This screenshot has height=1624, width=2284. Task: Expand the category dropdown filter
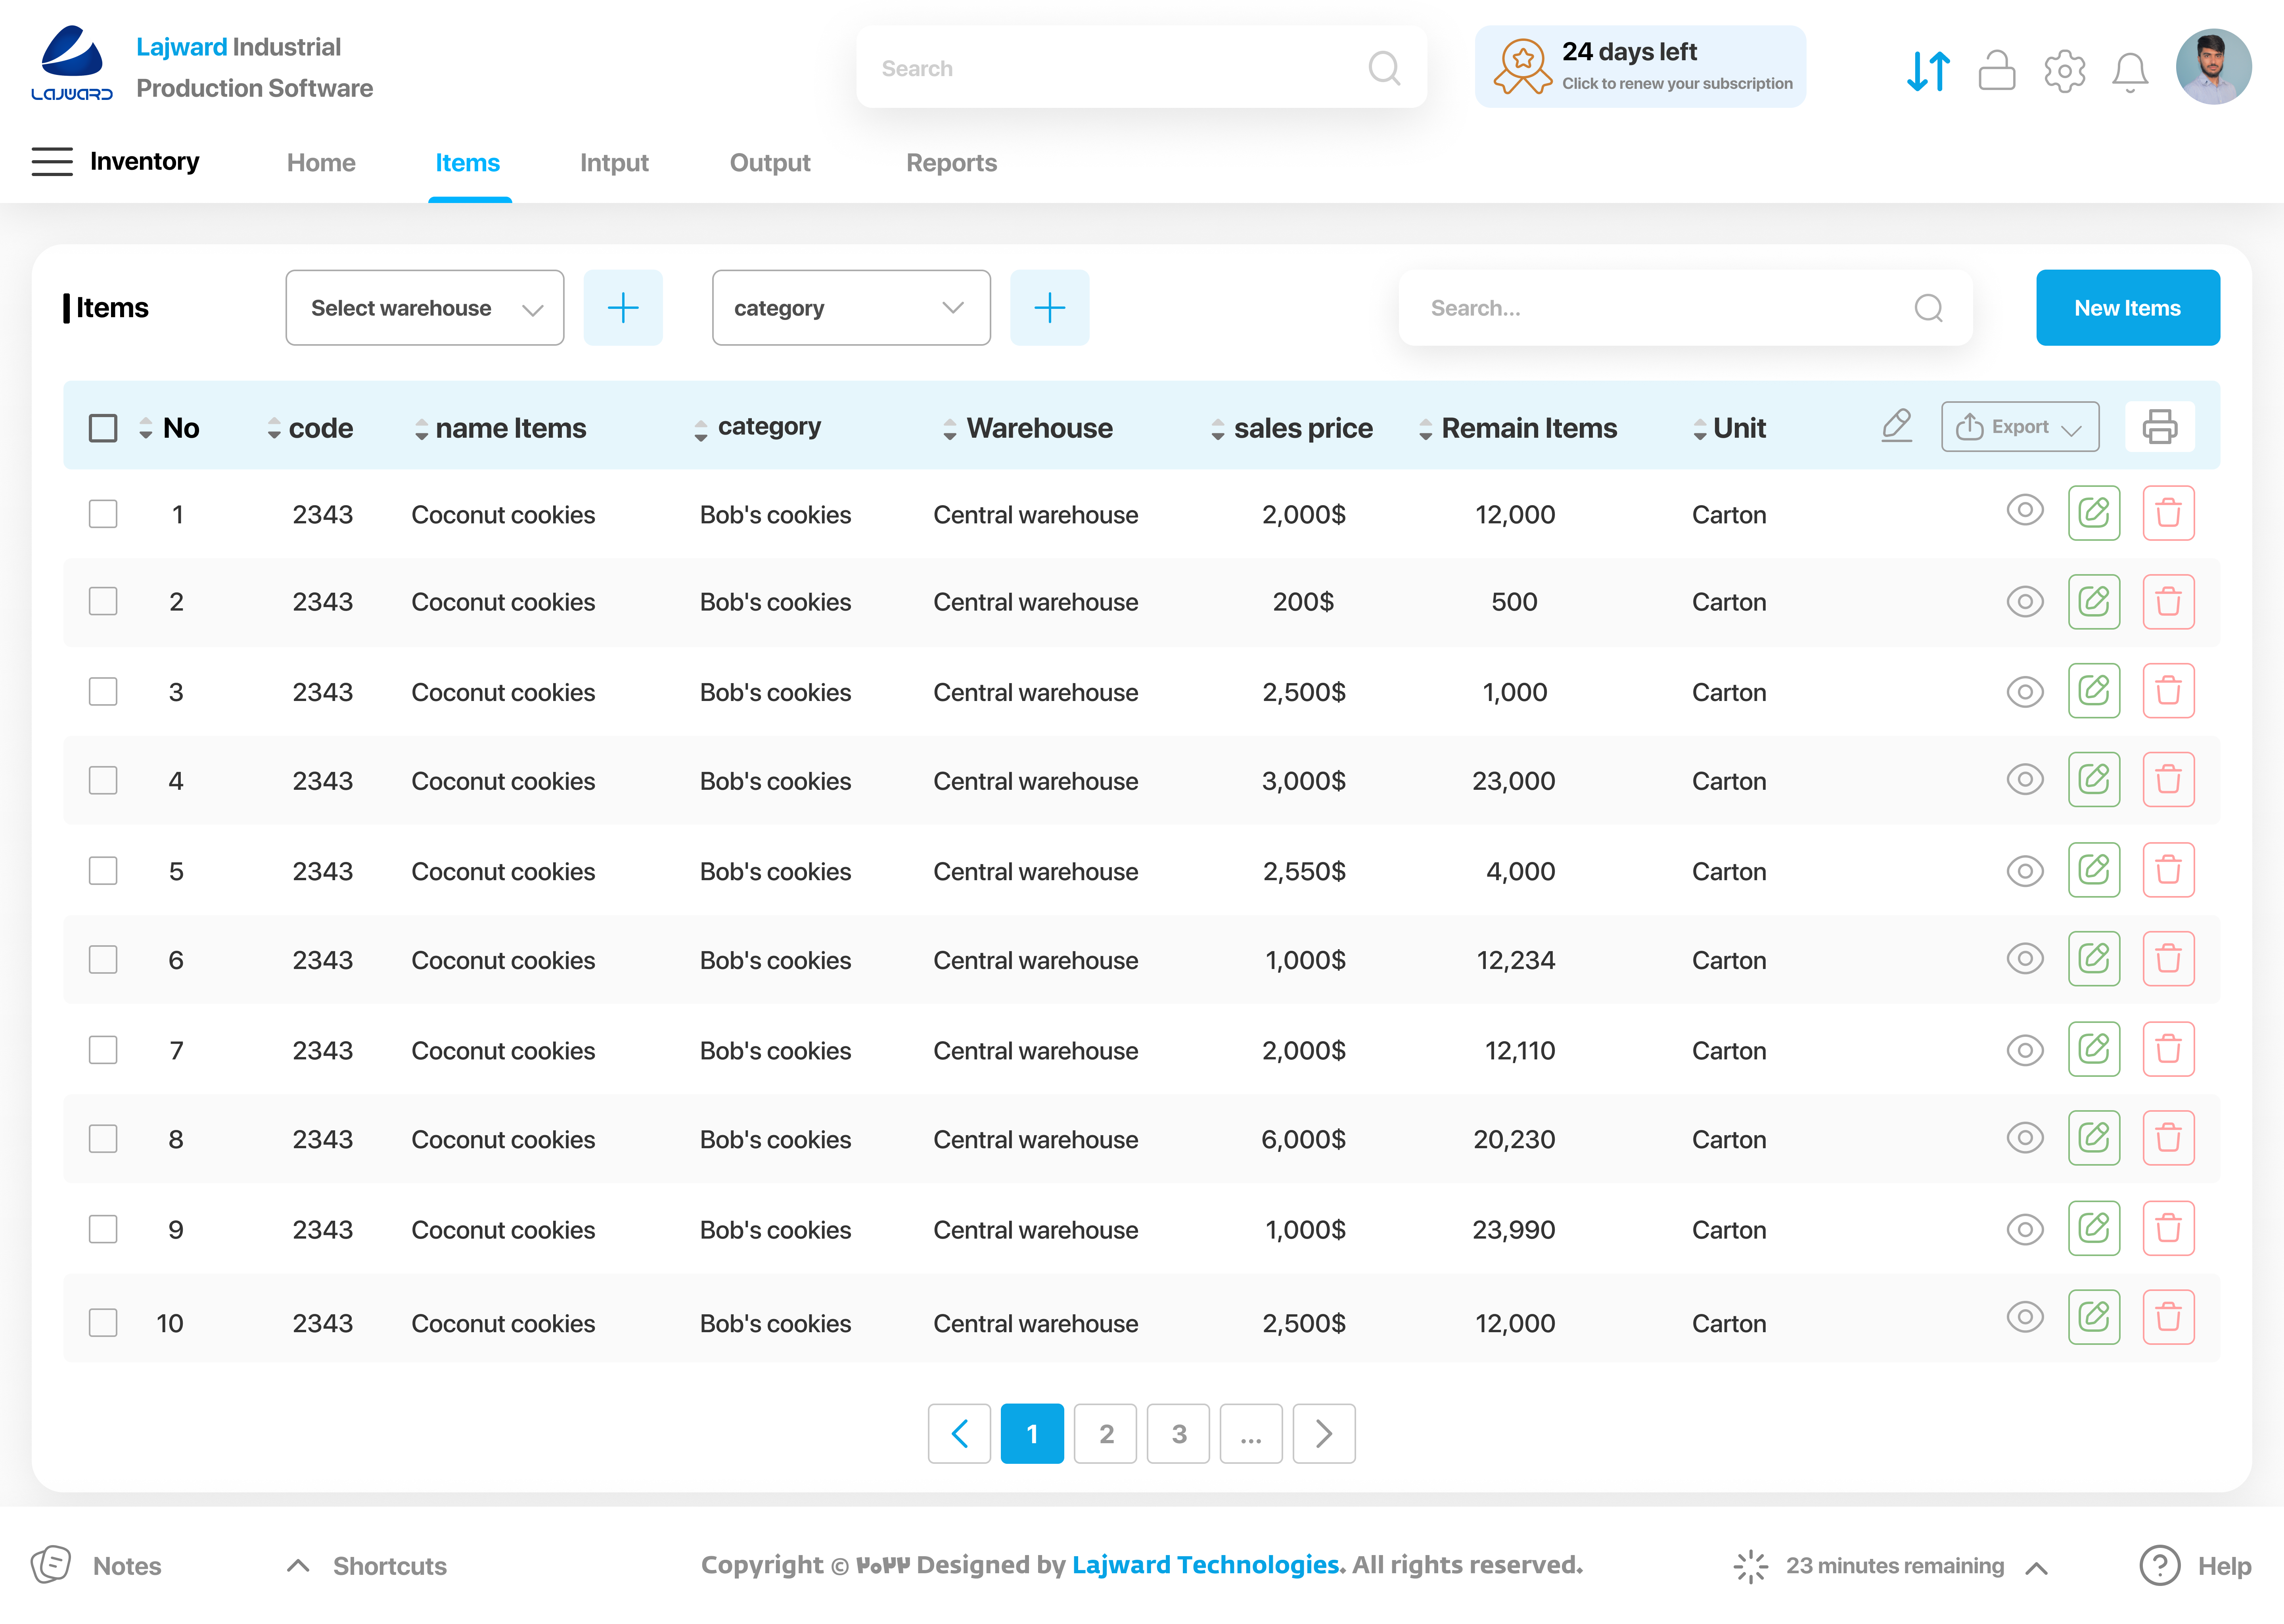(850, 308)
